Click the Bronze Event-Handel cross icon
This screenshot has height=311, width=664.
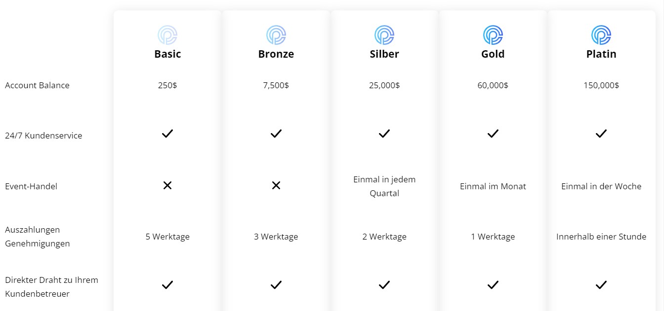(x=276, y=185)
